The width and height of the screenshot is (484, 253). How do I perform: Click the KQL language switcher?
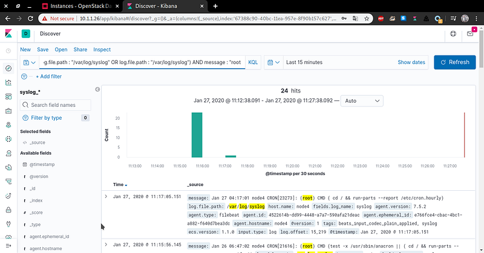point(253,62)
